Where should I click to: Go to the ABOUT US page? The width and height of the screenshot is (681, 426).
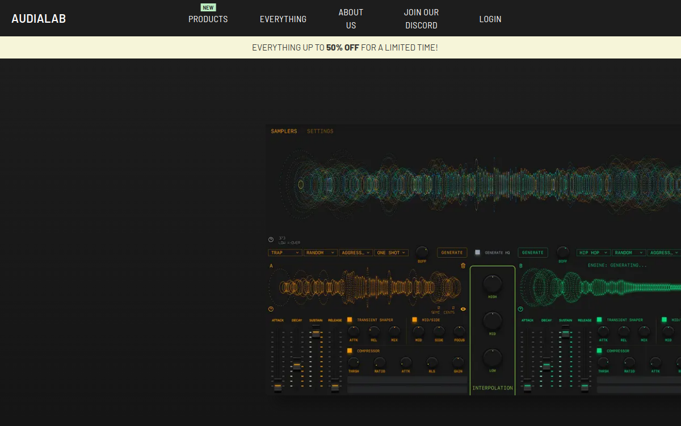(351, 19)
